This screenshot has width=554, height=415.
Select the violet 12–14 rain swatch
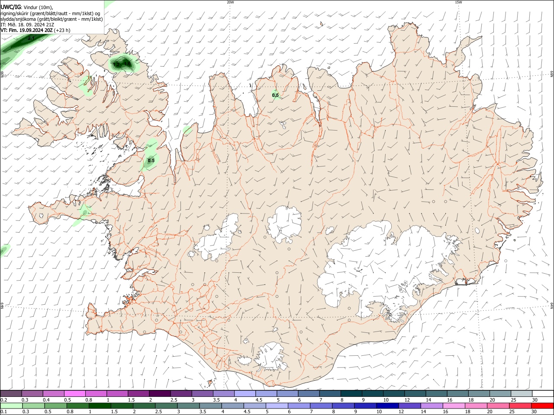(409, 405)
